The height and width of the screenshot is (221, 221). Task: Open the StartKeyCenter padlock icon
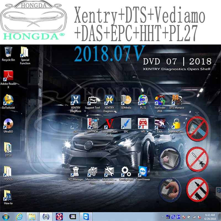[x=177, y=126]
